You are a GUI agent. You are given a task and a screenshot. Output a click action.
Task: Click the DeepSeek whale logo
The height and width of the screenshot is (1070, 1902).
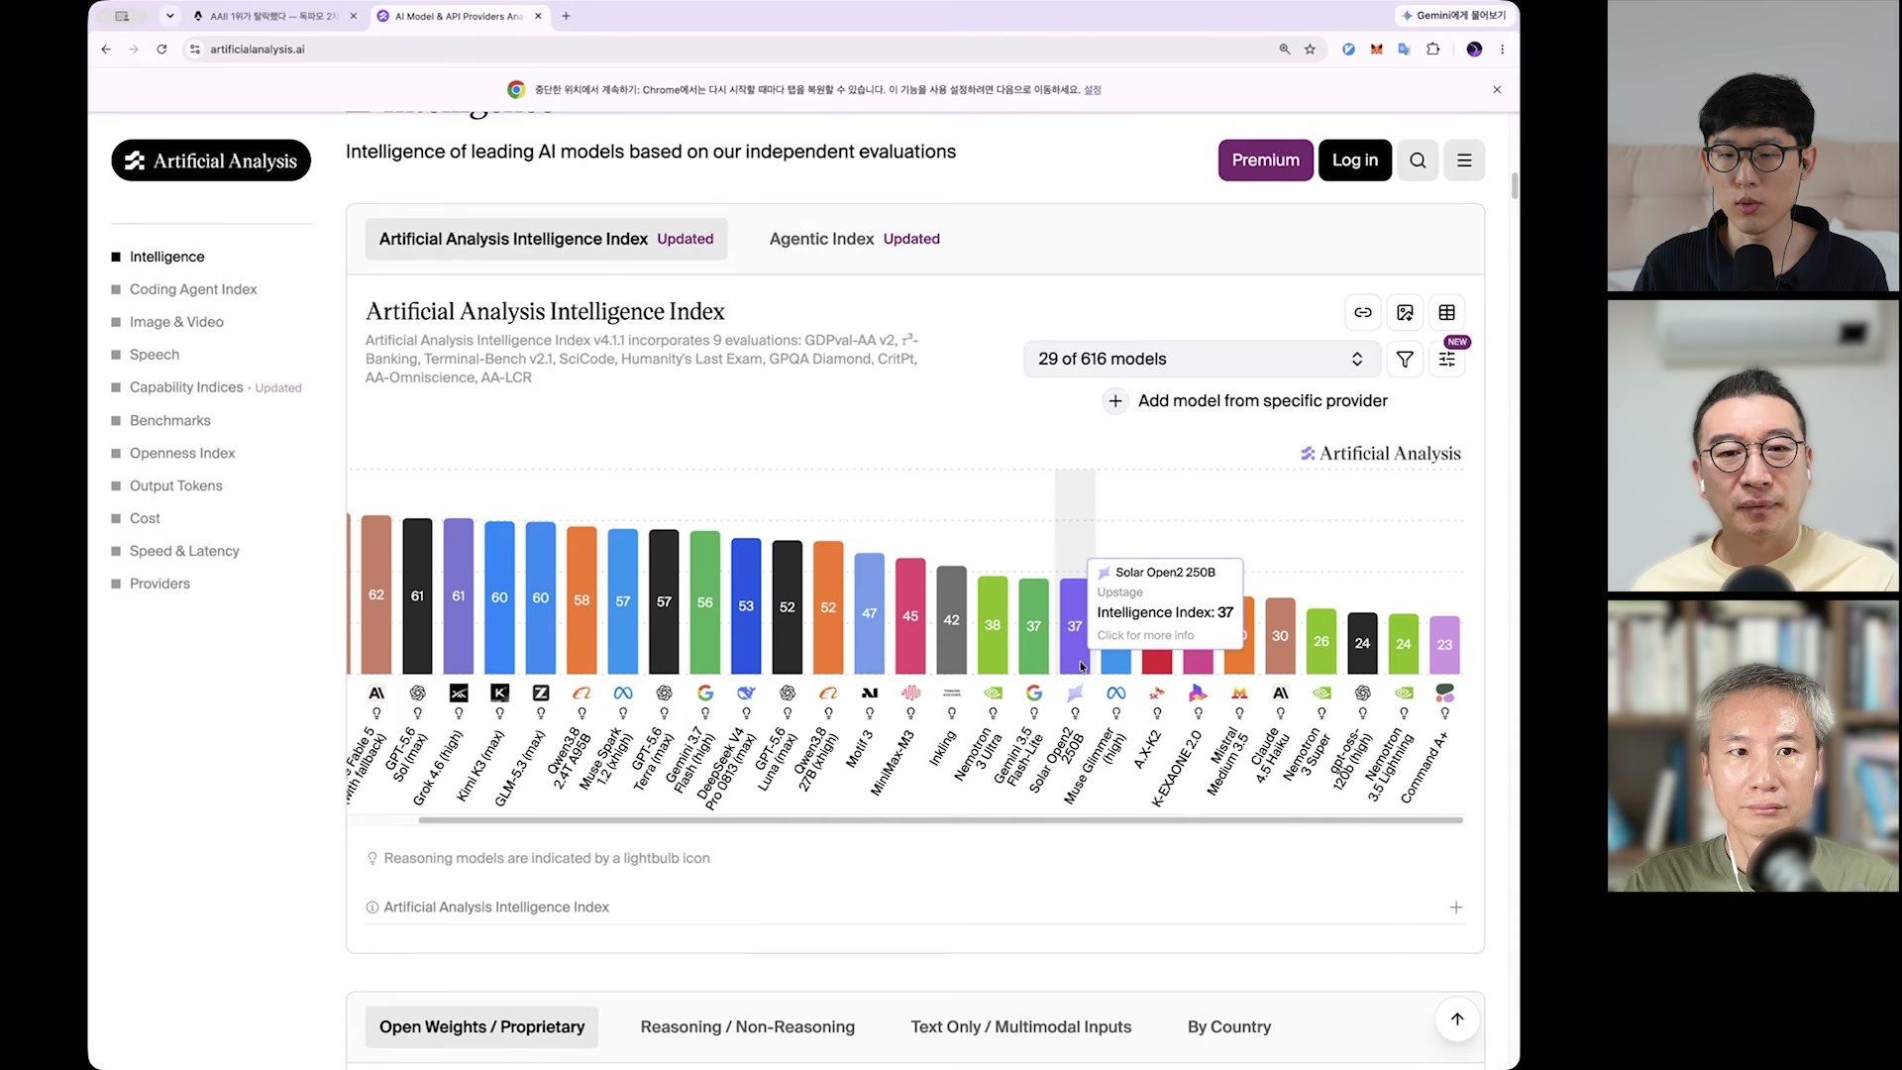(x=746, y=694)
